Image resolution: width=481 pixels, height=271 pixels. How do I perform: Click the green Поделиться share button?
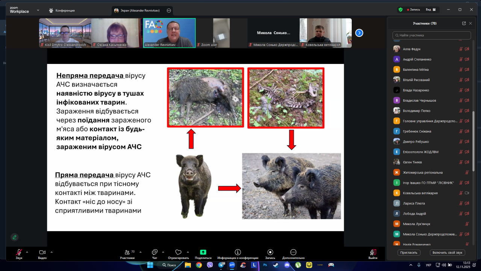tap(203, 253)
